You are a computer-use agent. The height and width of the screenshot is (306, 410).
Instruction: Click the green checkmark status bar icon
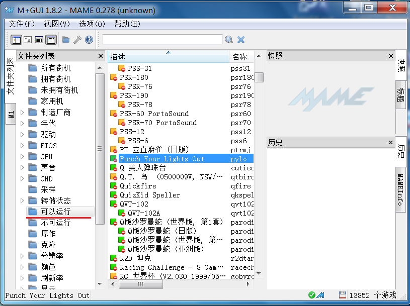pyautogui.click(x=311, y=295)
